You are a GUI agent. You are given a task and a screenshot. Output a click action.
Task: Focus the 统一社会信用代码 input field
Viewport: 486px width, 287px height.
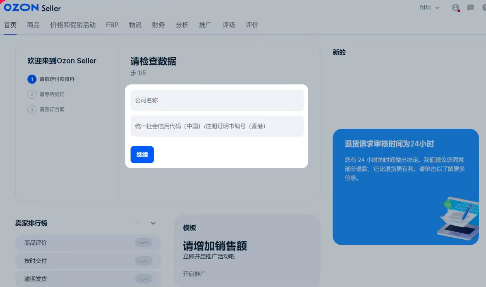pos(217,126)
